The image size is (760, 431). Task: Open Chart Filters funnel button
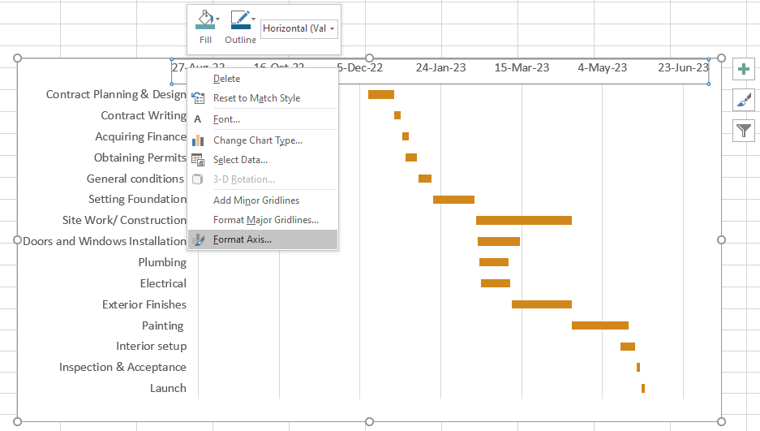click(744, 130)
